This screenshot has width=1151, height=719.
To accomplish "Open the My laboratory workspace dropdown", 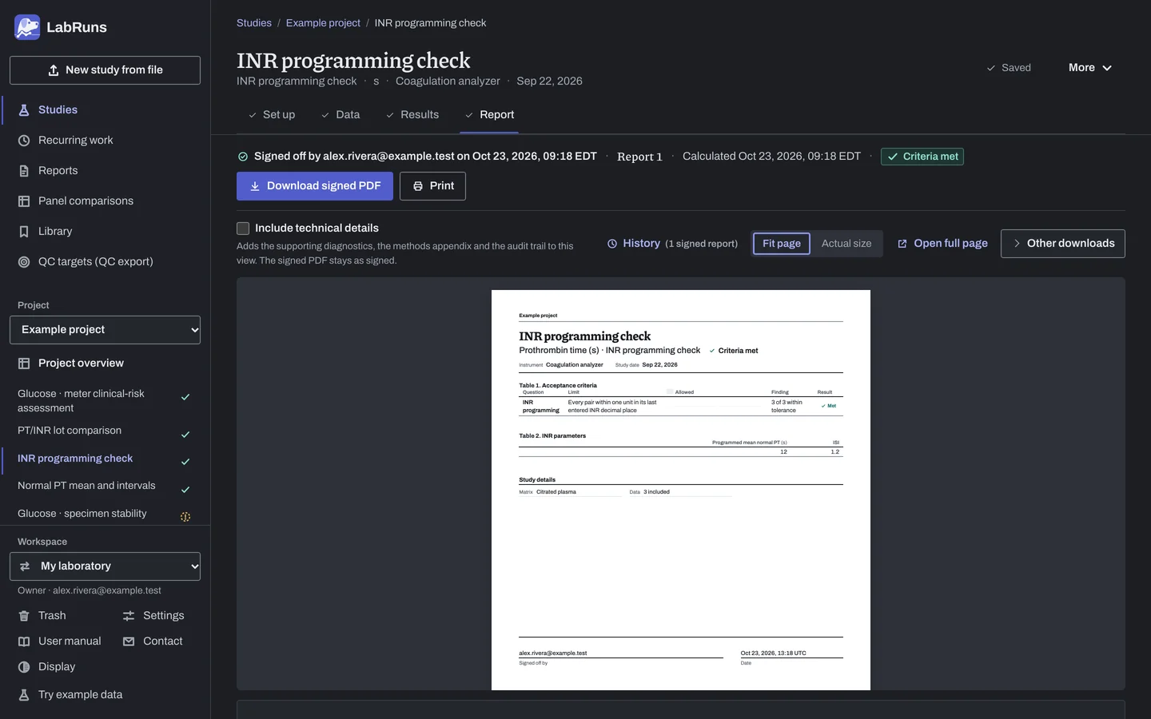I will click(105, 566).
